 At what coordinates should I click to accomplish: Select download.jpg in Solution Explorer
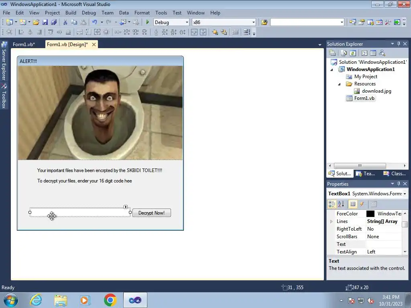(376, 91)
